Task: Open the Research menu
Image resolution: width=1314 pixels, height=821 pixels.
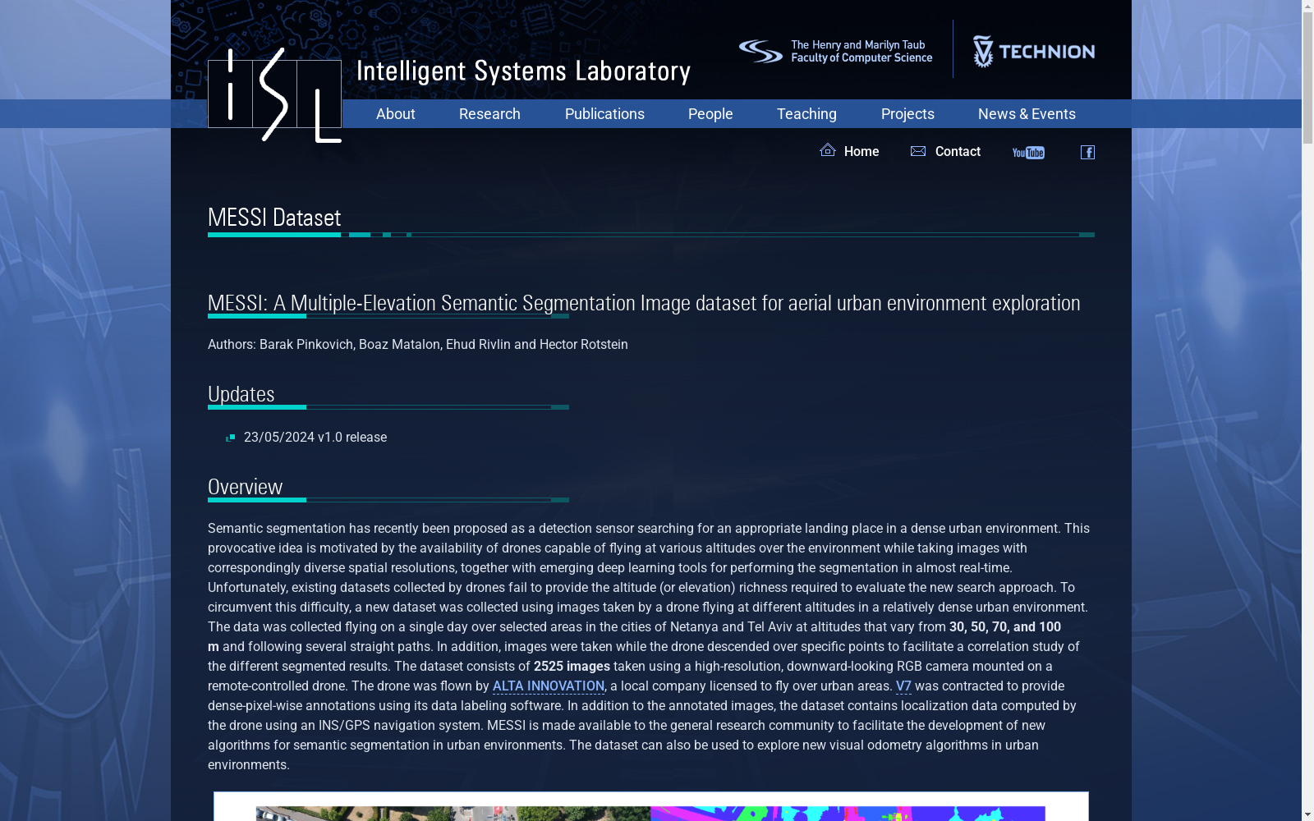Action: 489,114
